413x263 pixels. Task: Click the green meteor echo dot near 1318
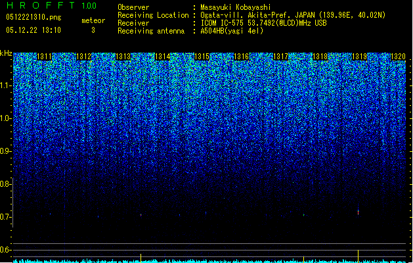[304, 215]
